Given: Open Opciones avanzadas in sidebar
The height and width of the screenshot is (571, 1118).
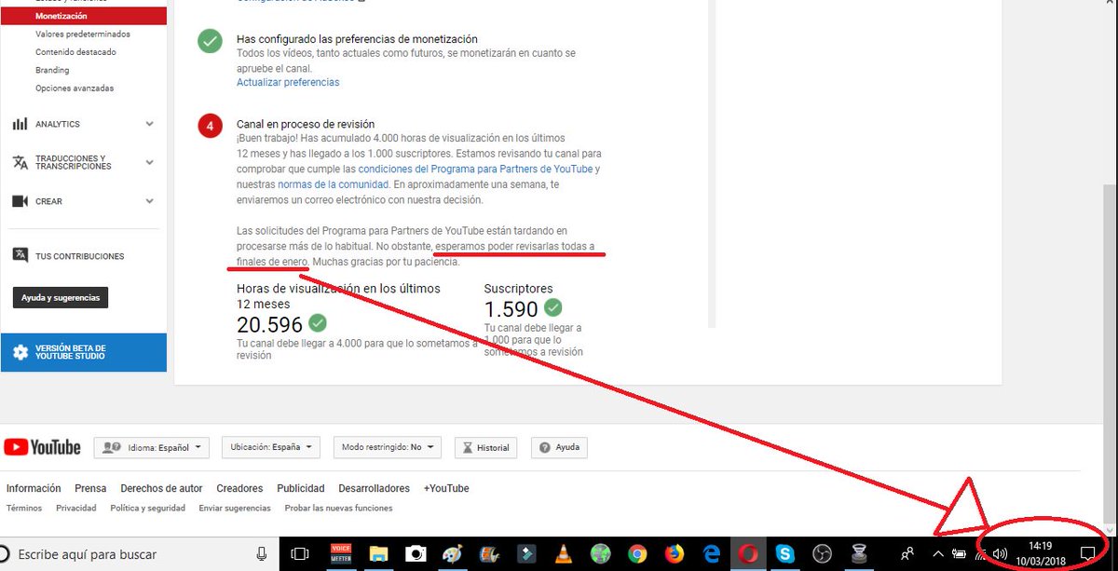Looking at the screenshot, I should coord(75,88).
